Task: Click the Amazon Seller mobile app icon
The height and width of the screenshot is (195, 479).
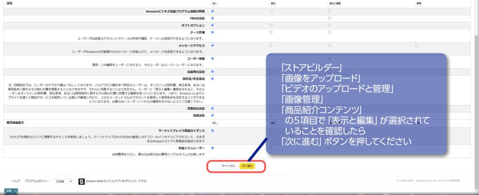Action: click(81, 181)
